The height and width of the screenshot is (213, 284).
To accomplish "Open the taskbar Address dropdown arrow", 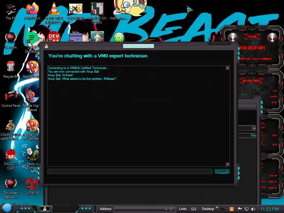I will coord(166,209).
